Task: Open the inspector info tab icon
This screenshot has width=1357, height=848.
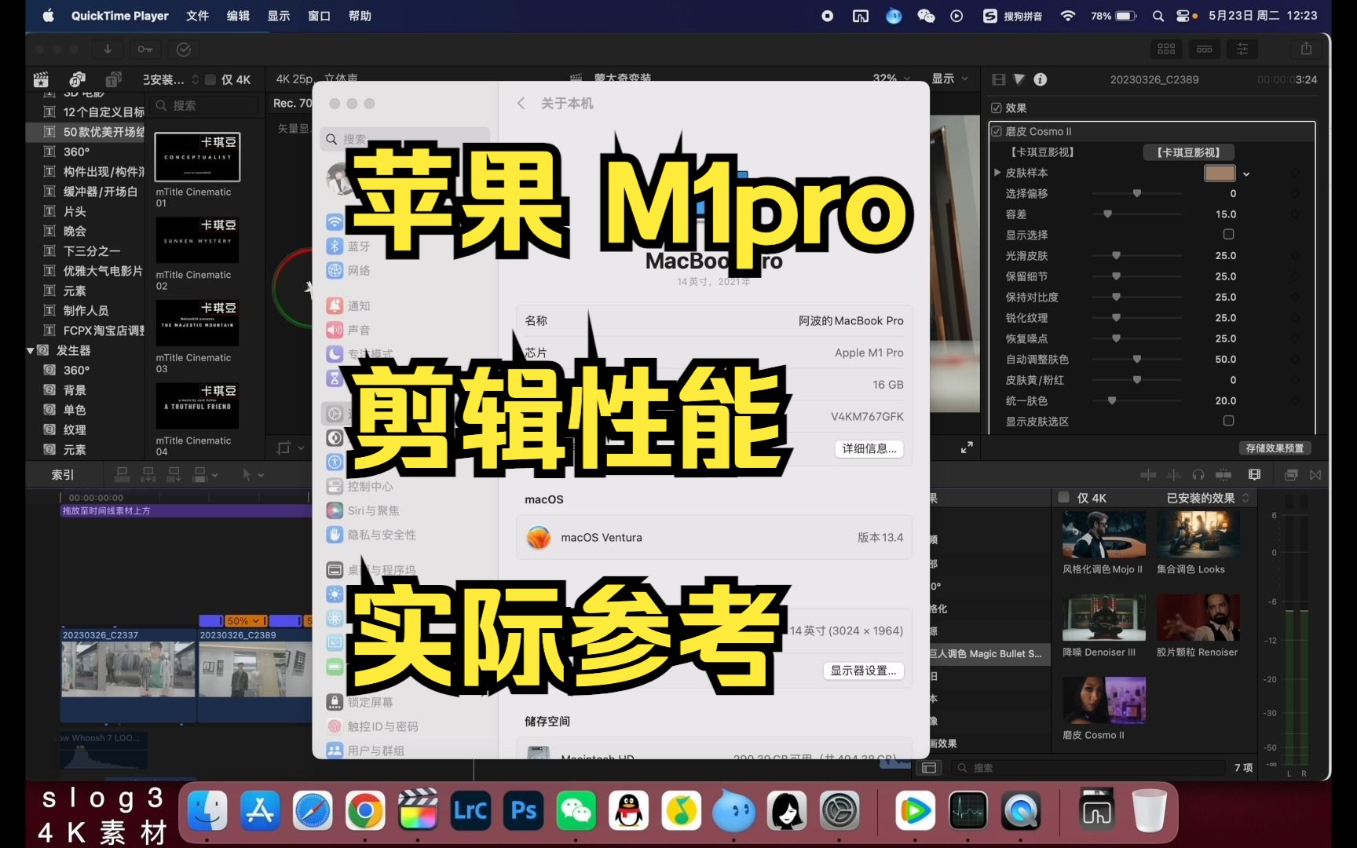Action: click(x=1040, y=79)
